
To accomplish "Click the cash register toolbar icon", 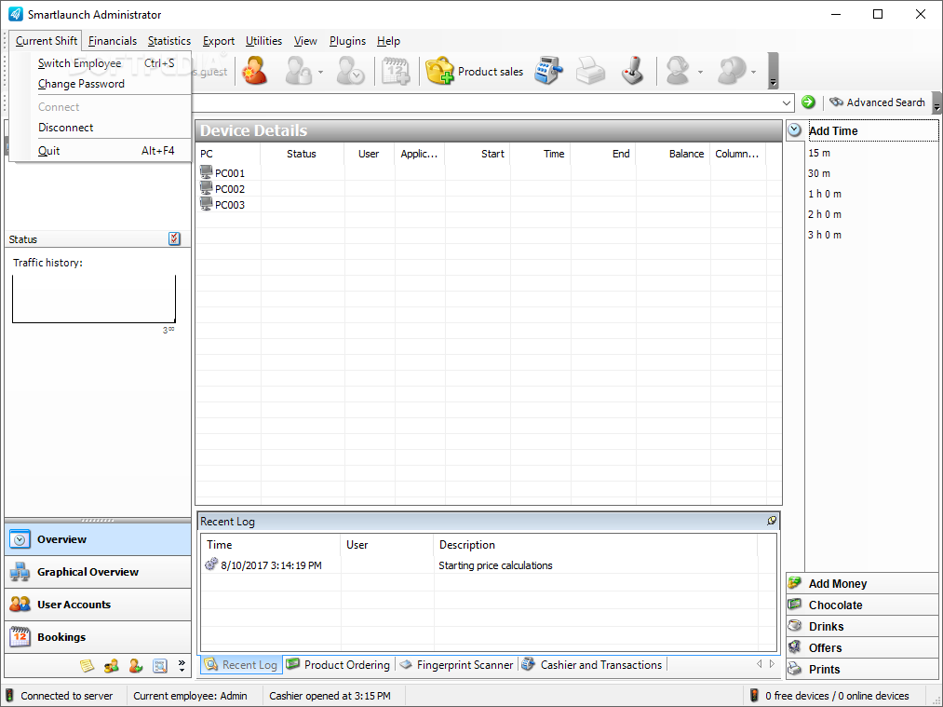I will (x=548, y=71).
